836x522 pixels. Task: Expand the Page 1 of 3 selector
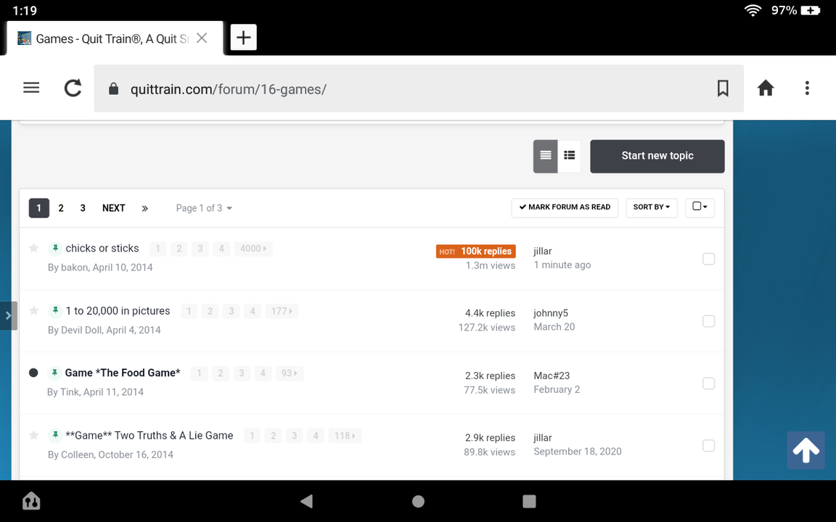pos(204,208)
